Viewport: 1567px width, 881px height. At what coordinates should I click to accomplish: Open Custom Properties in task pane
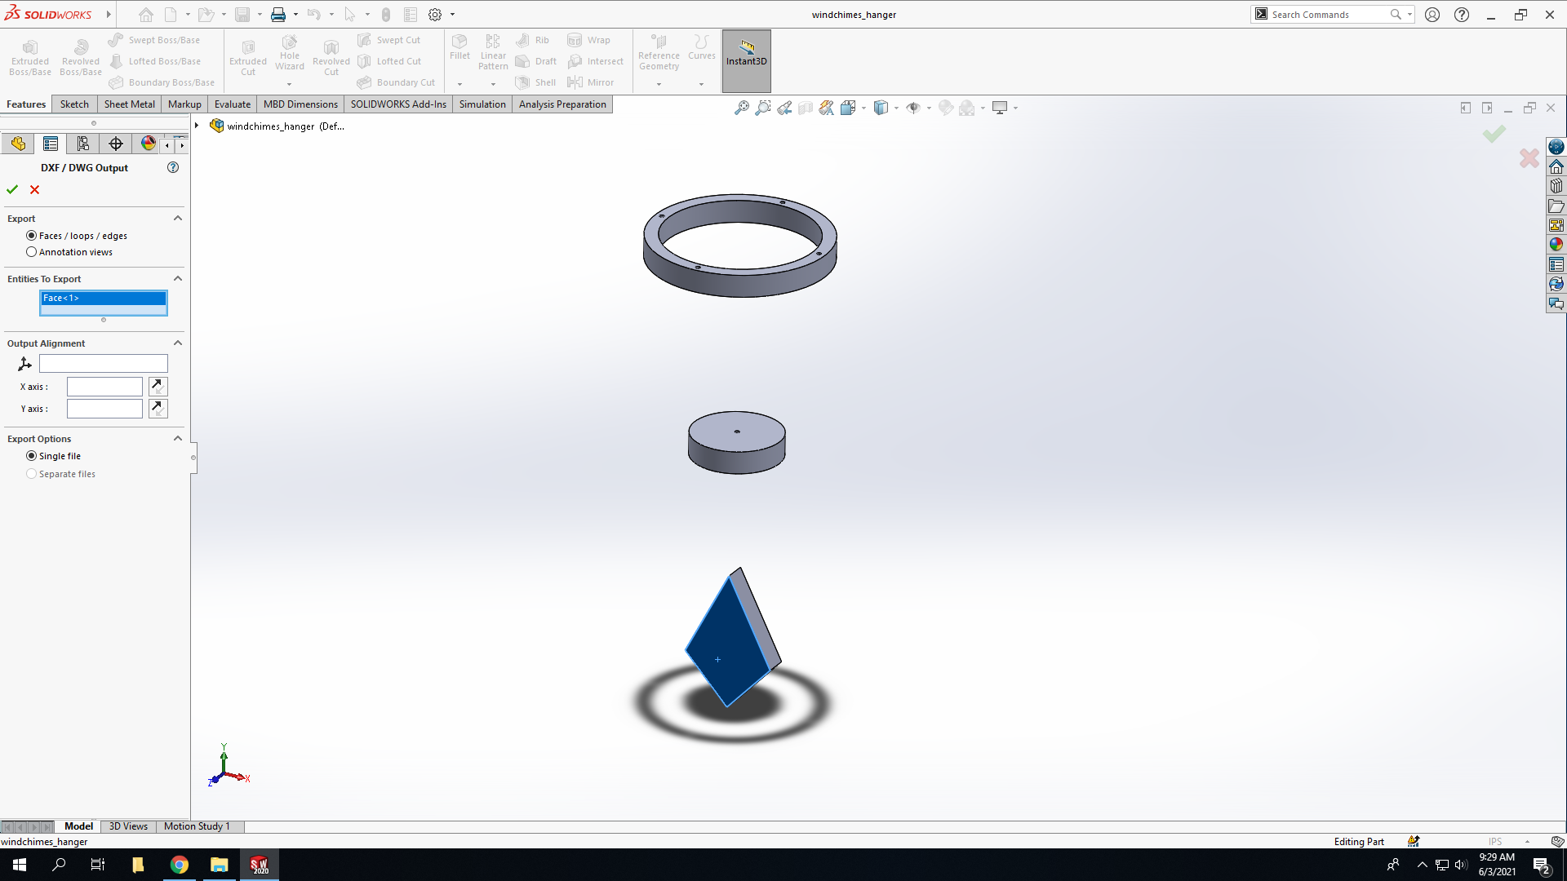point(1556,264)
